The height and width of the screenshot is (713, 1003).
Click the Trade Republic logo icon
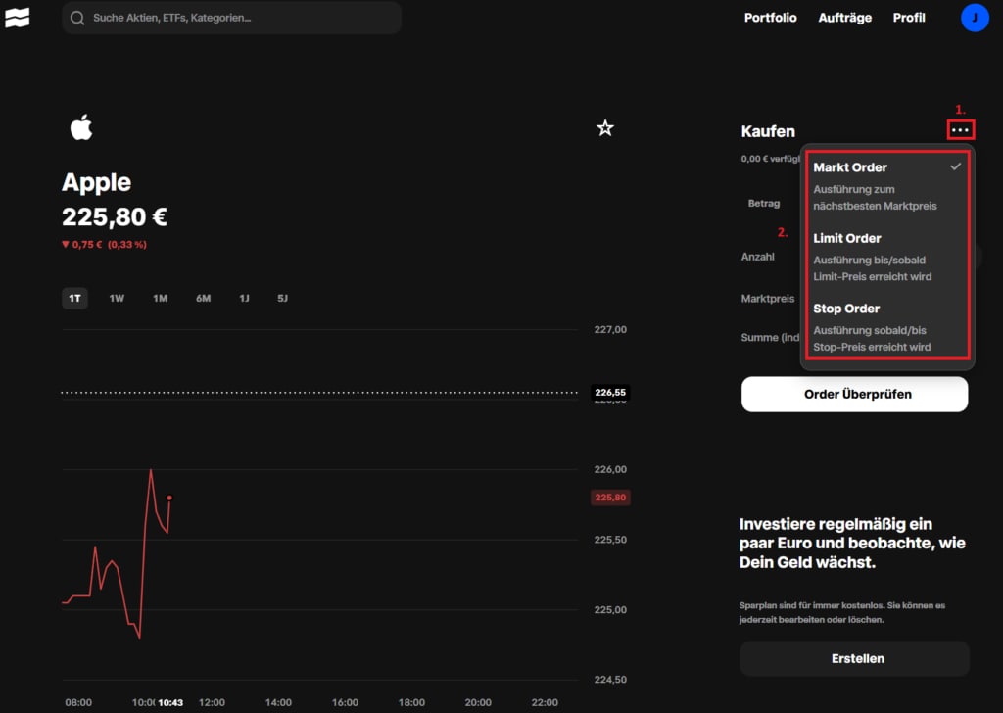coord(18,17)
